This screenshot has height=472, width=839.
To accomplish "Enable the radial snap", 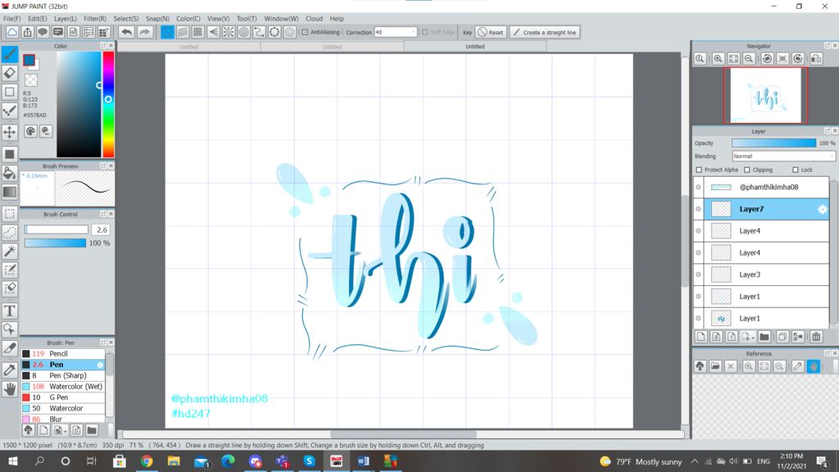I will click(229, 32).
